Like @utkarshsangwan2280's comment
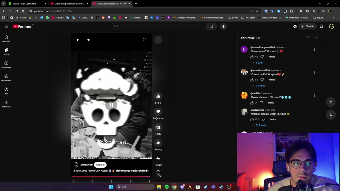Viewport: 340px width, 191px height. point(252,57)
